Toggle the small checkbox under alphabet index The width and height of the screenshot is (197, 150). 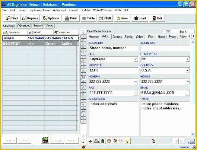pos(83,142)
